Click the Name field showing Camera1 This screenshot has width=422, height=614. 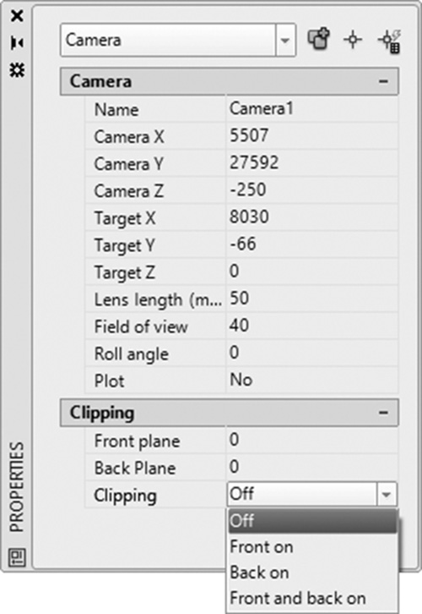(x=311, y=109)
